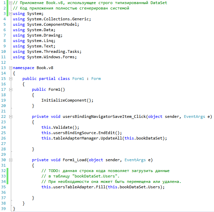Click the 'EventArgs' type on line 30
Image resolution: width=214 pixels, height=212 pixels.
point(135,160)
